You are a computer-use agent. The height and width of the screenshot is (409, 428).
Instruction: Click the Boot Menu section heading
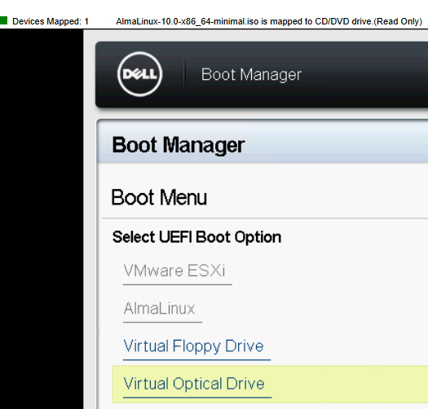tap(159, 197)
